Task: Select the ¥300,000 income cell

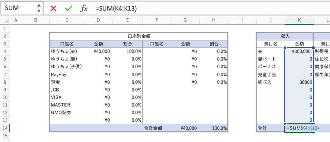Action: pos(299,51)
